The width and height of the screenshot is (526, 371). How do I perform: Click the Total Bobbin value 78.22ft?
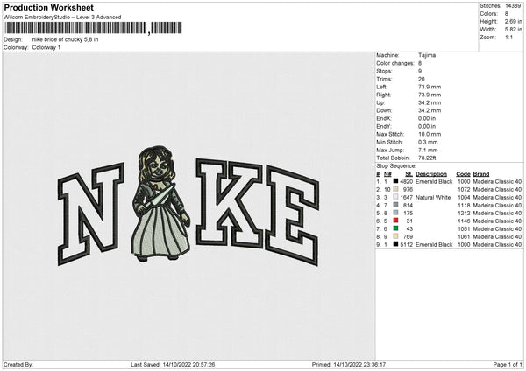point(427,157)
